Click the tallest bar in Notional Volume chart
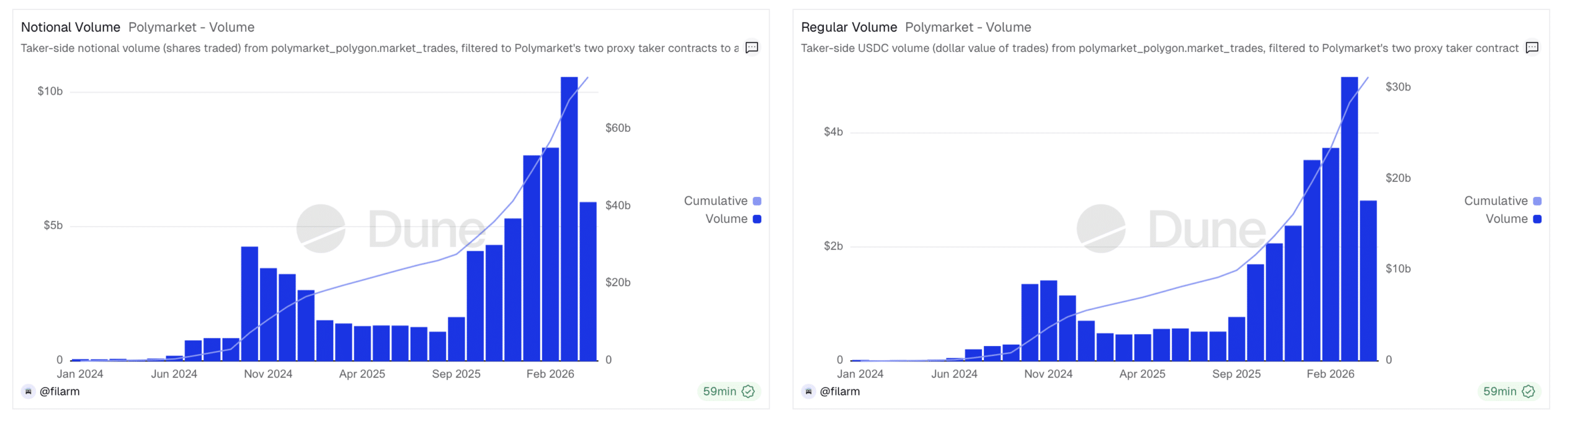Viewport: 1588px width, 424px height. pyautogui.click(x=569, y=217)
